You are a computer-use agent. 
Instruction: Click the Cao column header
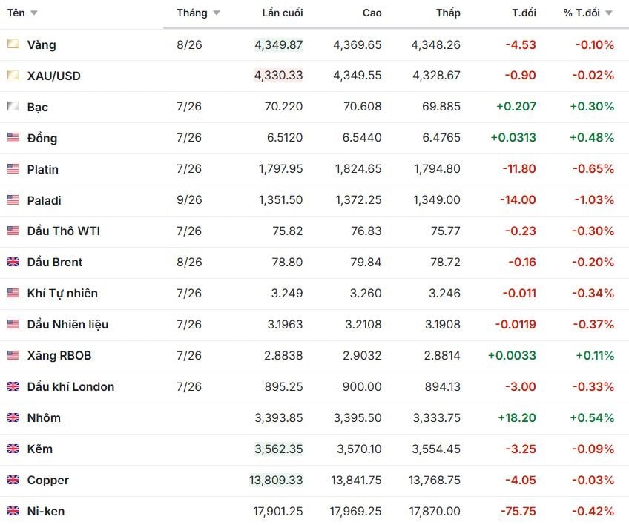click(372, 13)
